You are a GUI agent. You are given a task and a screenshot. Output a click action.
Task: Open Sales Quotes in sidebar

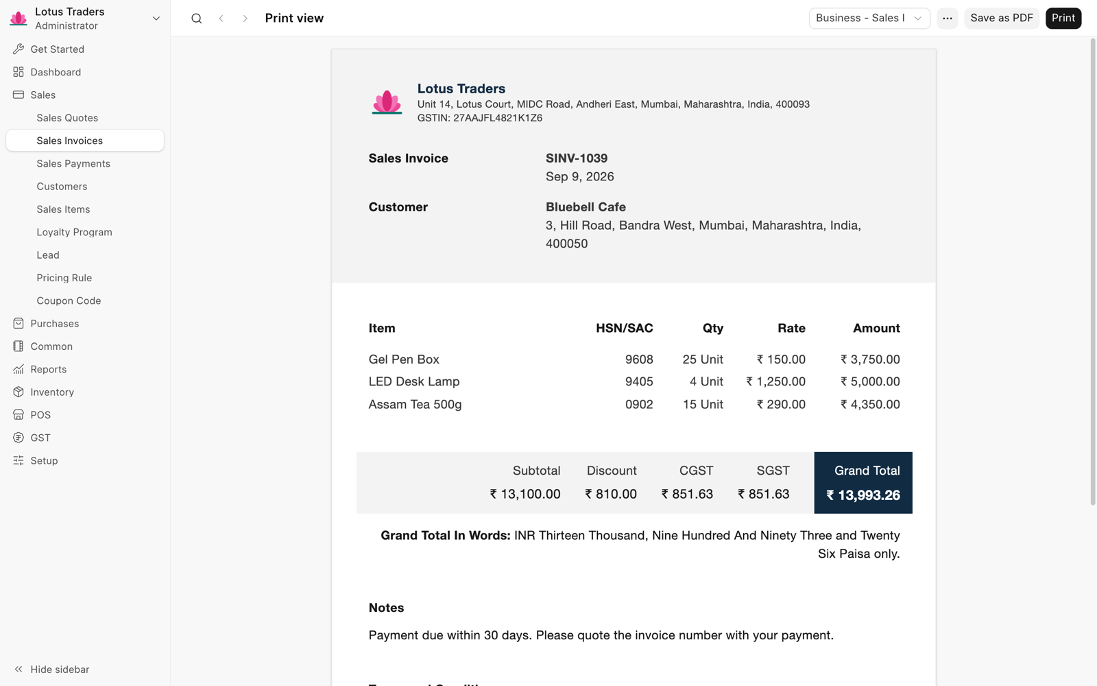(85, 118)
